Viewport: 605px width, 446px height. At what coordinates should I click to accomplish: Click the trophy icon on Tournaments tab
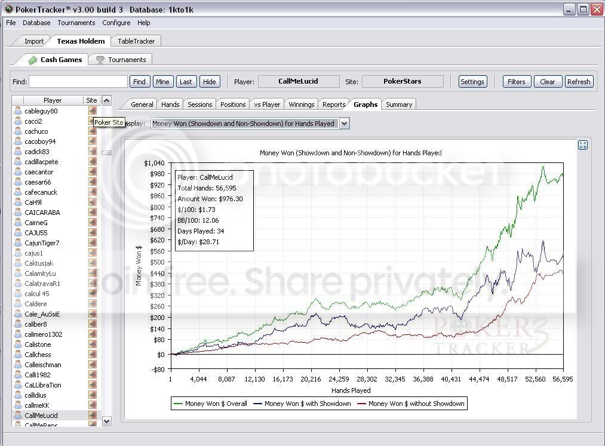click(x=100, y=60)
